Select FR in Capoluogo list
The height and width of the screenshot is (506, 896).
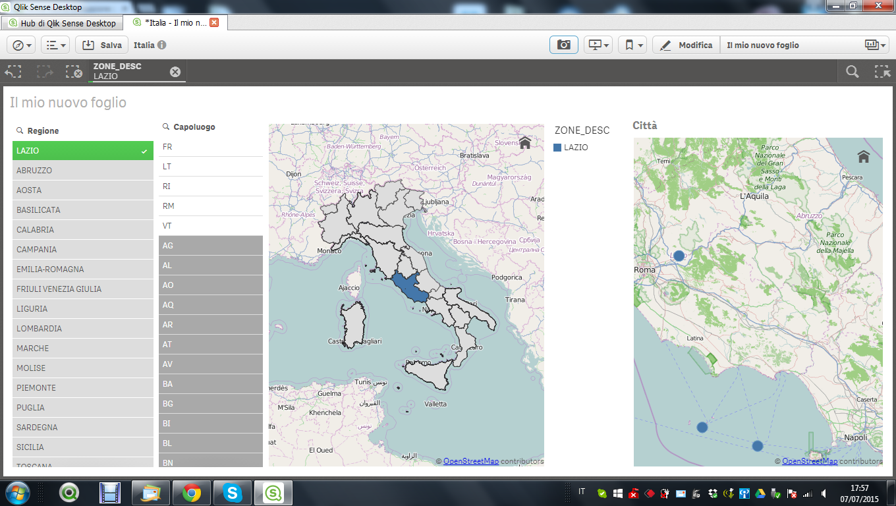pyautogui.click(x=211, y=147)
